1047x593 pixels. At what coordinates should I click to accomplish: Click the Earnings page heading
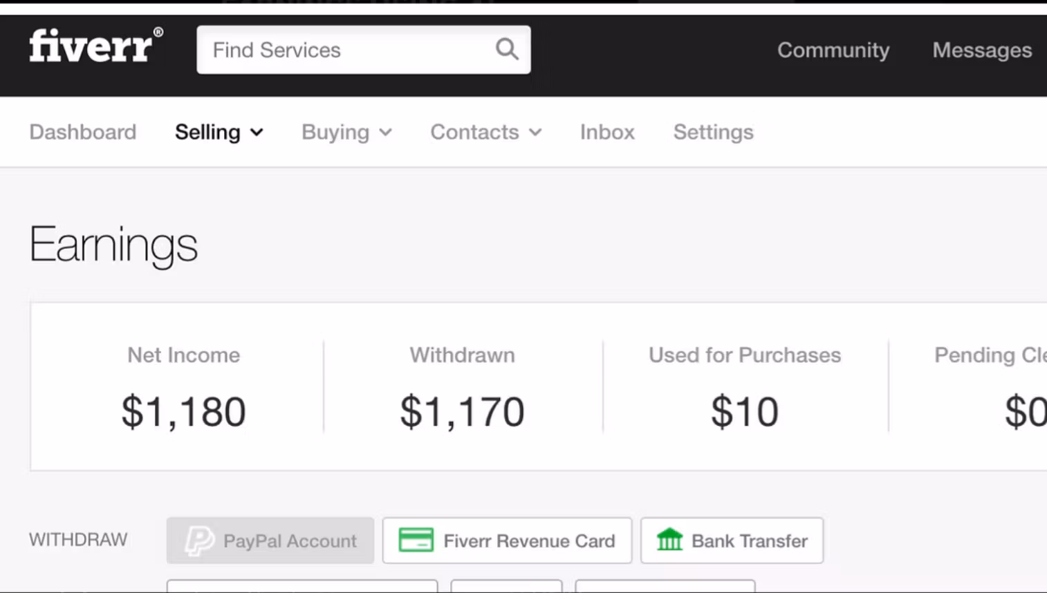(113, 244)
